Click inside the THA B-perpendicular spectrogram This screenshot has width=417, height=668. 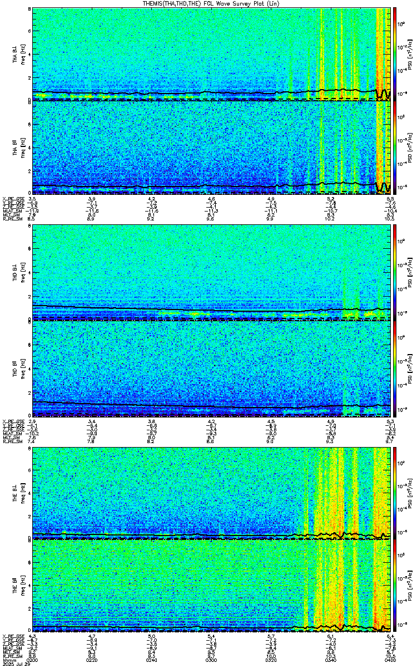coord(211,53)
